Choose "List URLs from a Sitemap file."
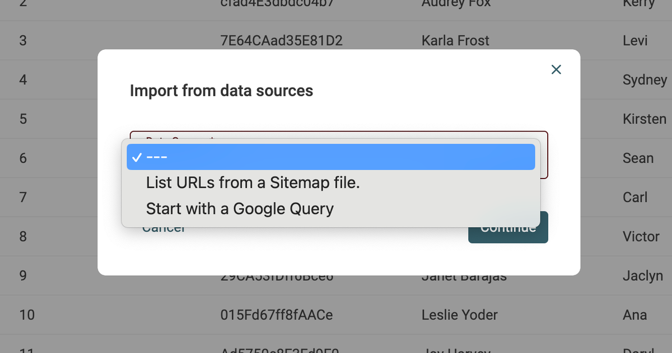Viewport: 672px width, 353px height. [x=253, y=182]
